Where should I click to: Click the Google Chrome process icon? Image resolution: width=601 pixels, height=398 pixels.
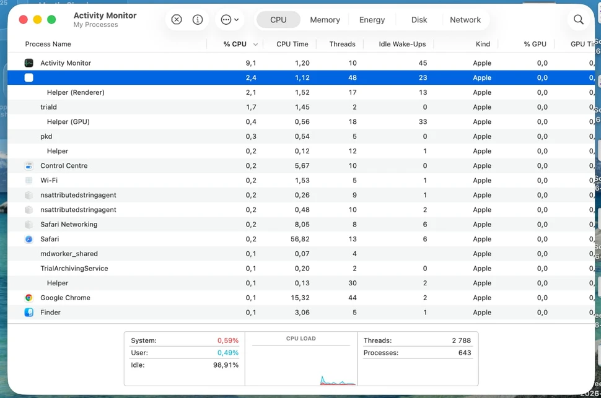point(29,298)
